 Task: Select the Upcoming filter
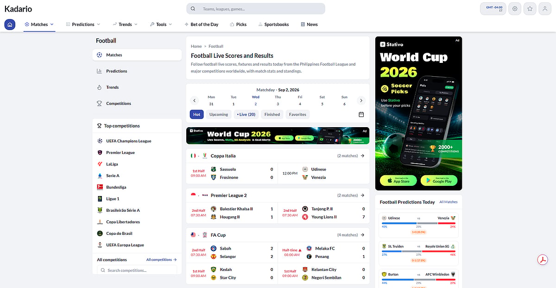pyautogui.click(x=219, y=114)
